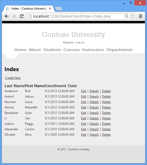The height and width of the screenshot is (165, 147).
Task: Click the First Name column header
Action: [x=35, y=86]
